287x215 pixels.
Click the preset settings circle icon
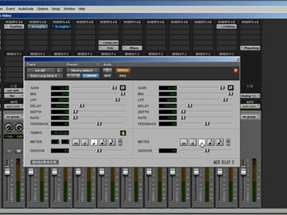[98, 64]
